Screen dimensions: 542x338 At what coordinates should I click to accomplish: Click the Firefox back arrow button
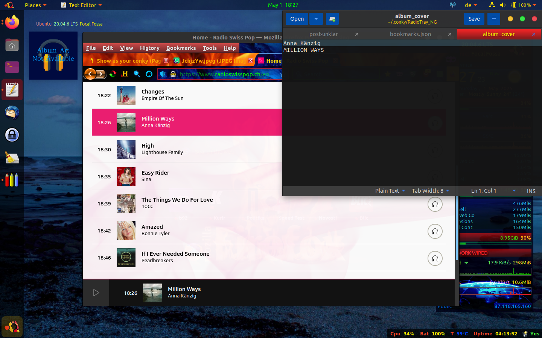[90, 74]
